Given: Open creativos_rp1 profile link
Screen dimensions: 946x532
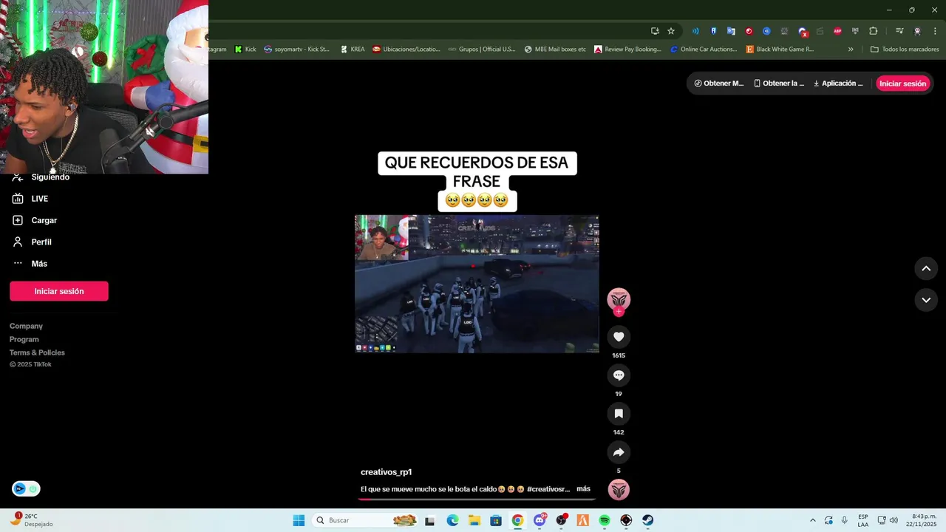Looking at the screenshot, I should (x=386, y=472).
